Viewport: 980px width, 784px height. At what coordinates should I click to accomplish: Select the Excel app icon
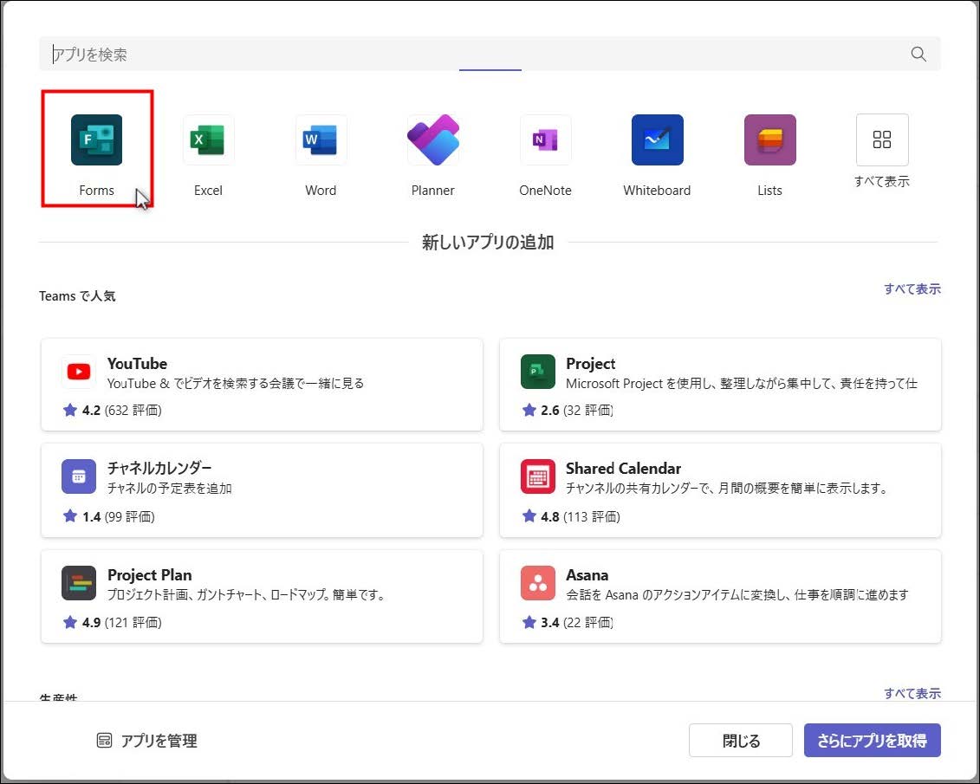click(208, 140)
